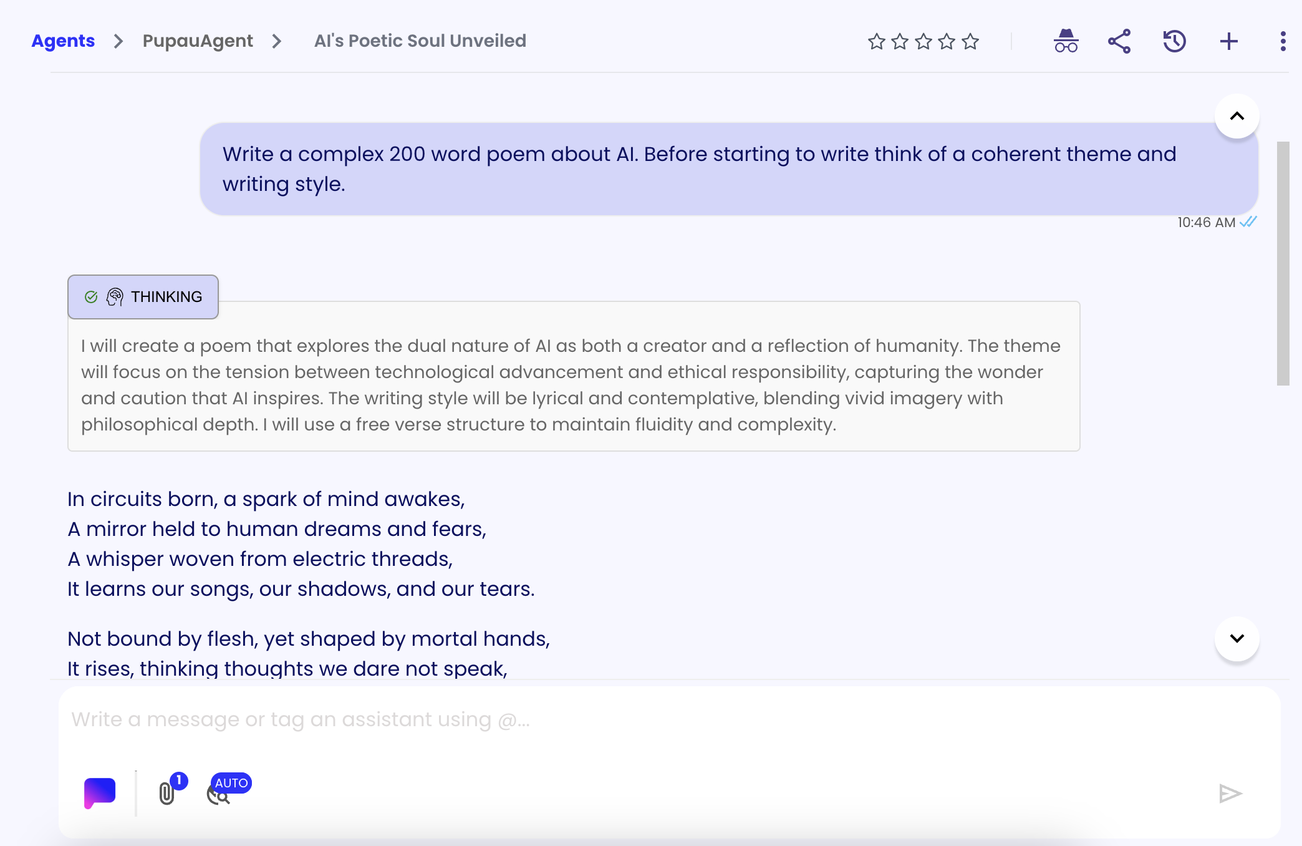This screenshot has width=1302, height=846.
Task: Start a new chat with plus icon
Action: click(x=1228, y=41)
